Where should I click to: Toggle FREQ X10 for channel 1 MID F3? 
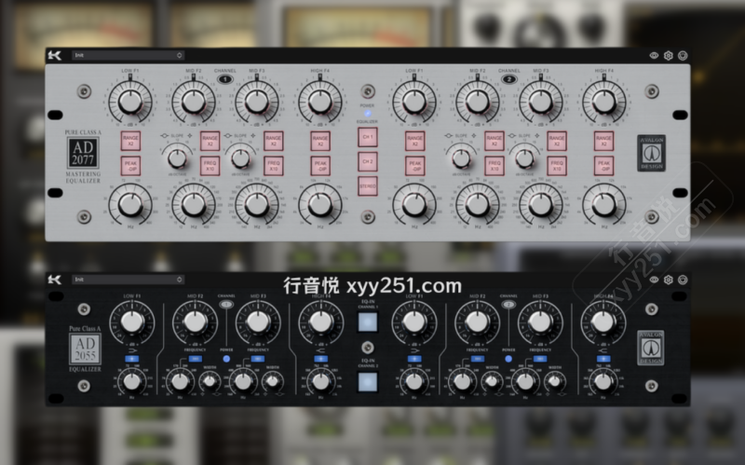[274, 166]
